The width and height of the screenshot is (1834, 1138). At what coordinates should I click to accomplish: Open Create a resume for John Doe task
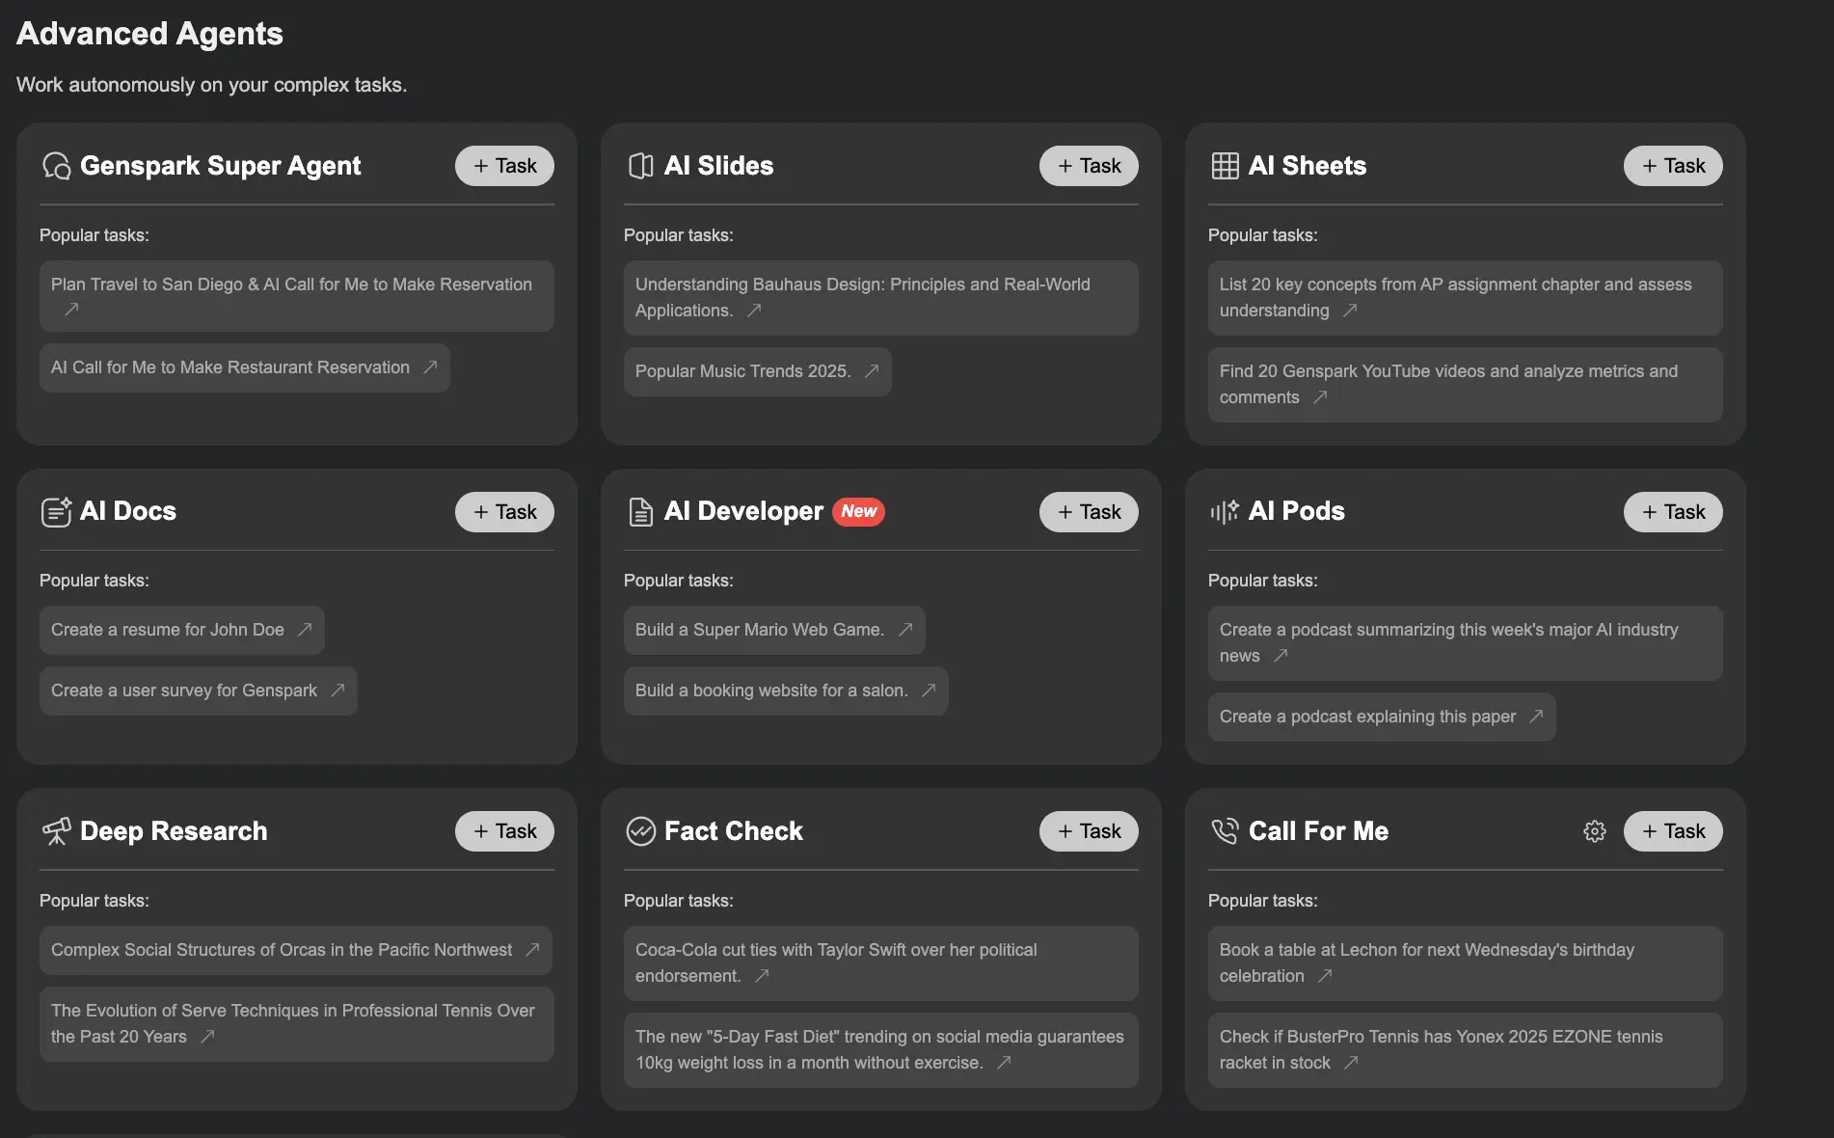(181, 629)
